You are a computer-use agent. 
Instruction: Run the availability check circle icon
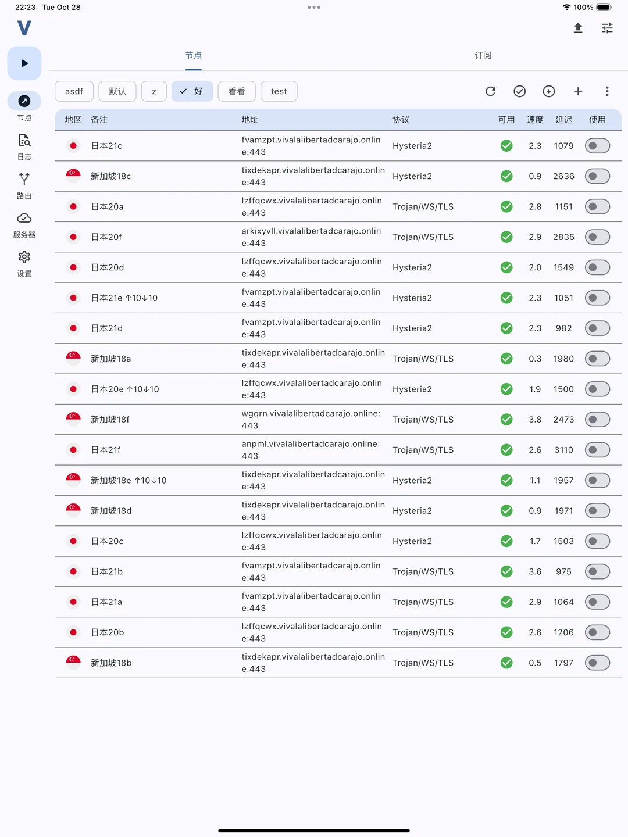520,91
